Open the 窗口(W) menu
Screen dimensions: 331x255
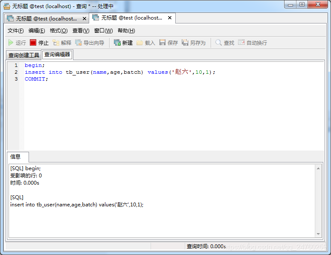pyautogui.click(x=103, y=31)
